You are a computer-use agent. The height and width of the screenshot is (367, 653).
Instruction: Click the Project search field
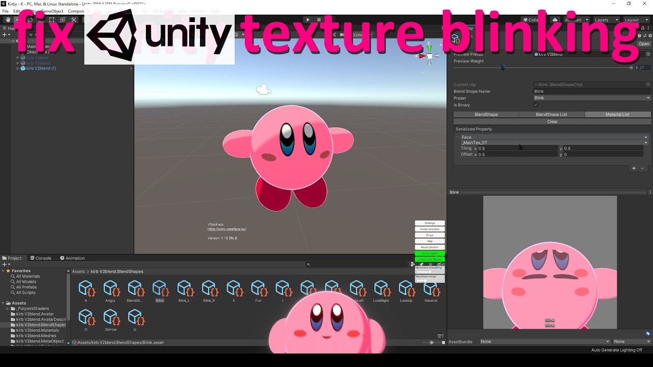(x=358, y=265)
